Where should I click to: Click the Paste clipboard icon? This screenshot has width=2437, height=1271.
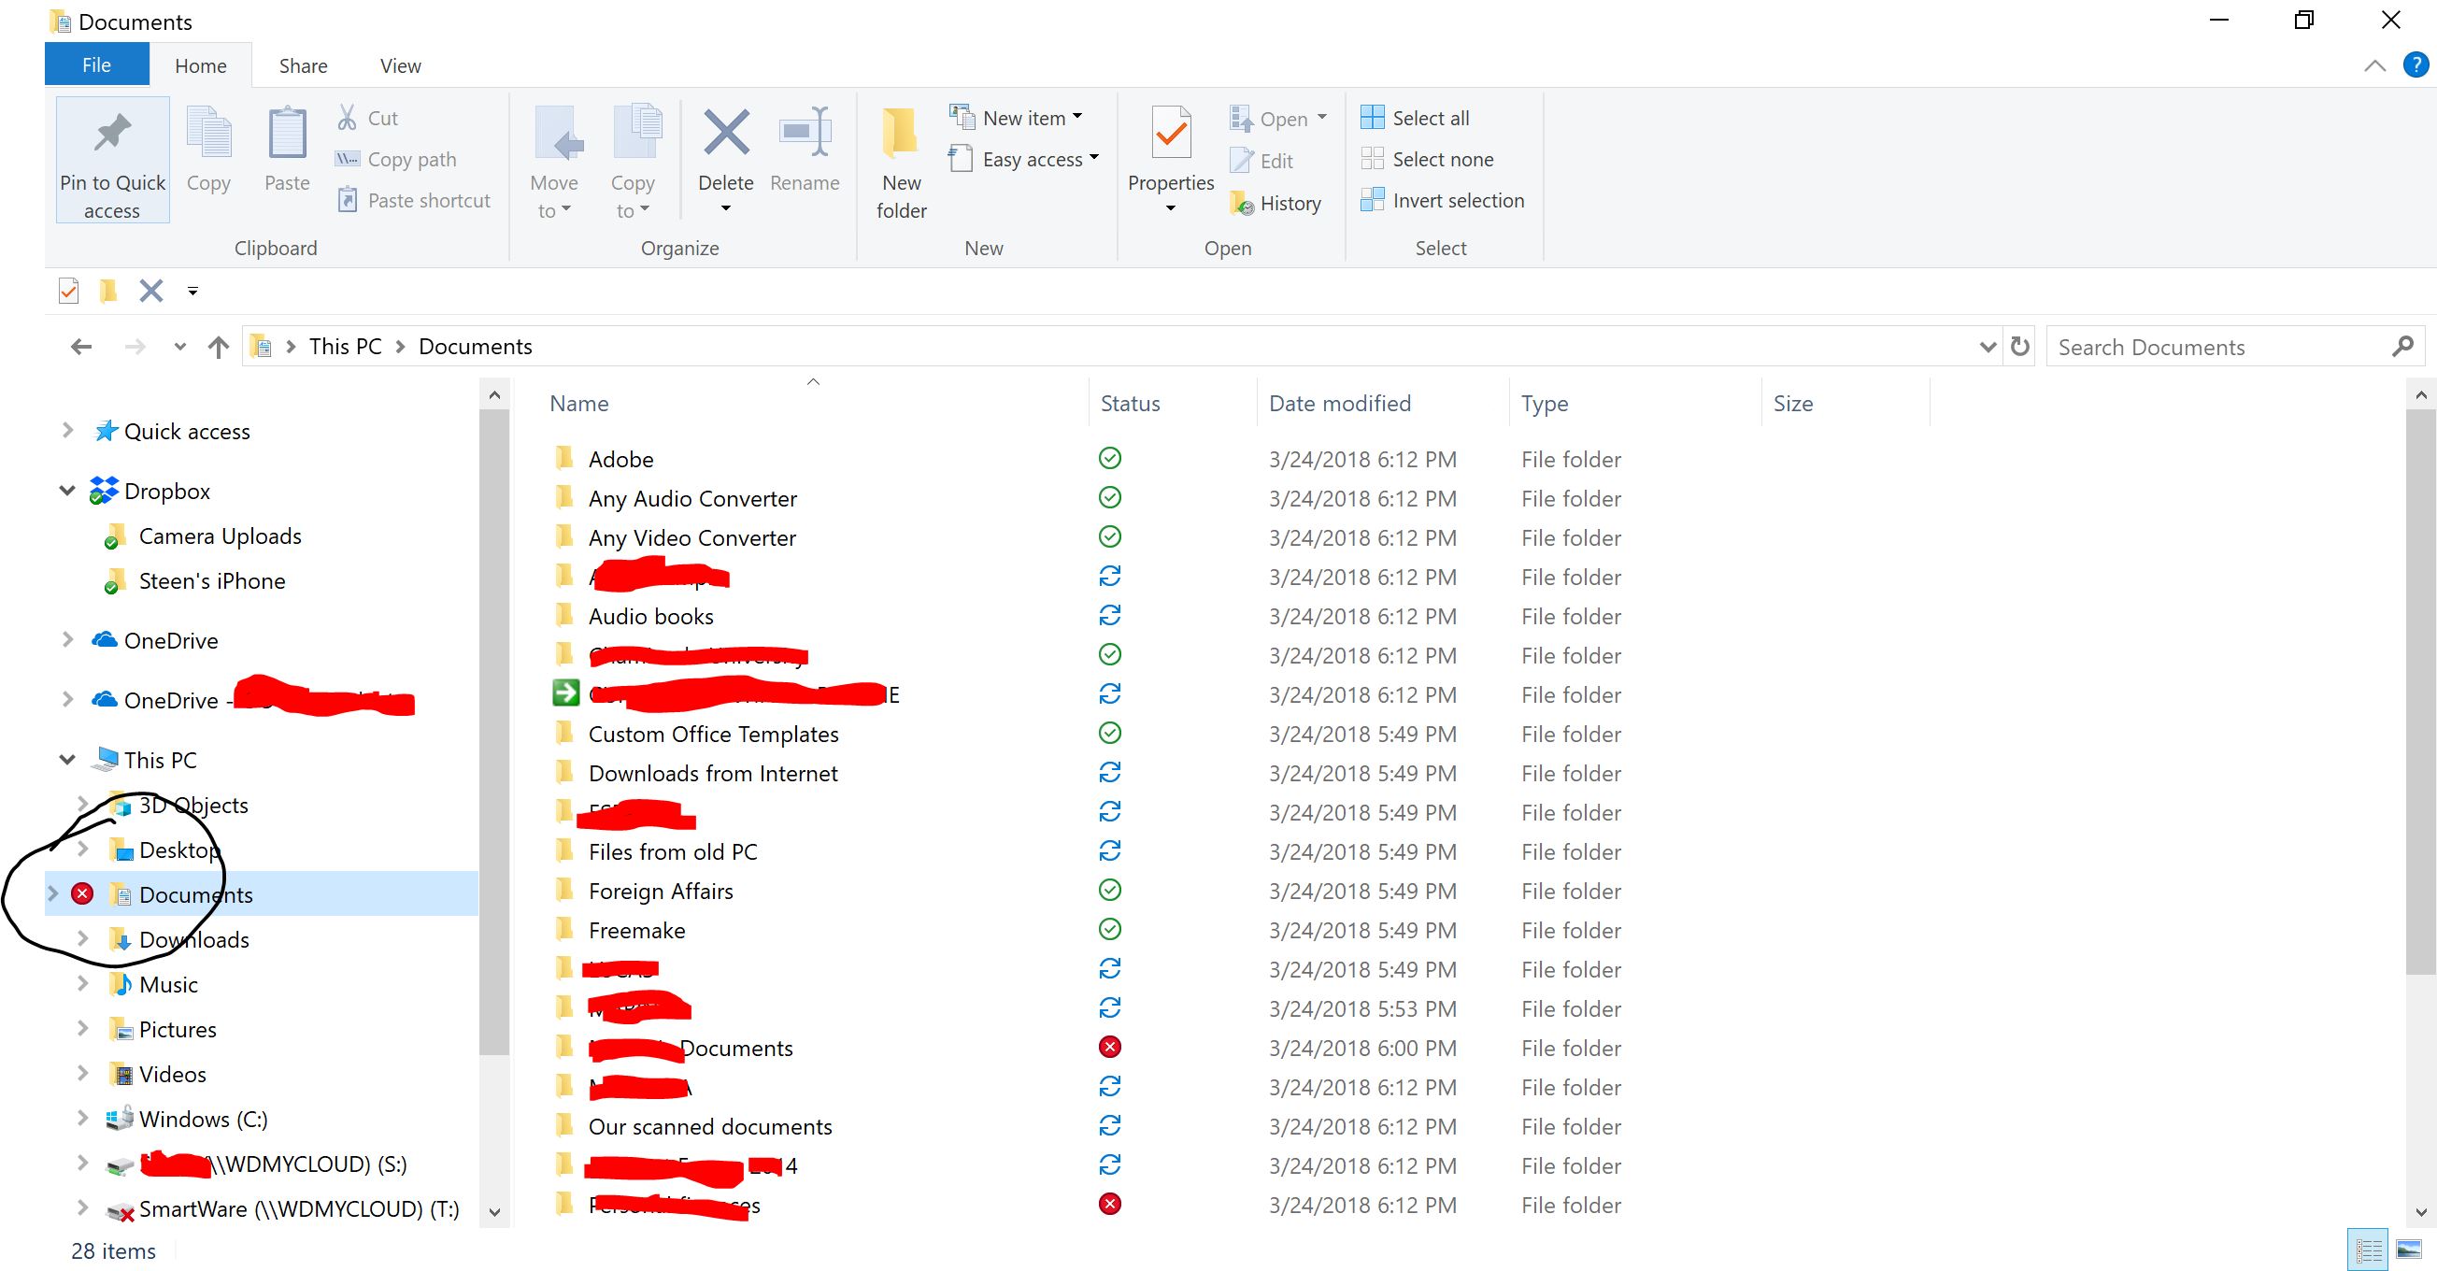(287, 134)
